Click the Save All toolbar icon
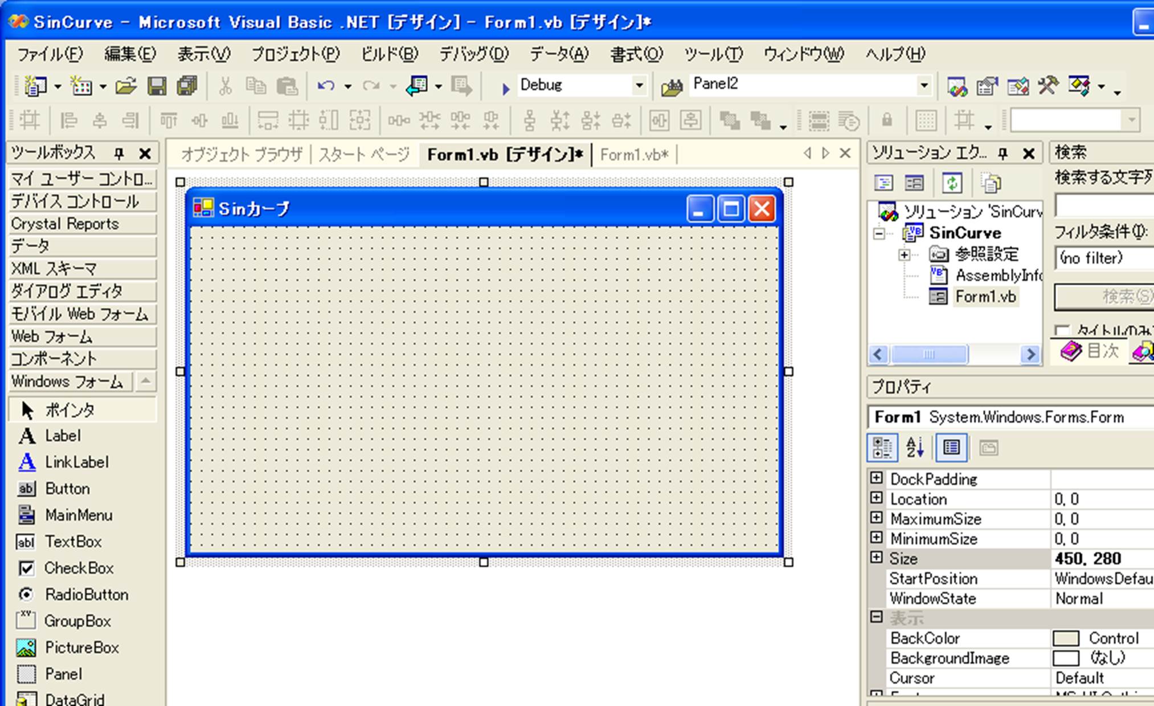 [187, 86]
